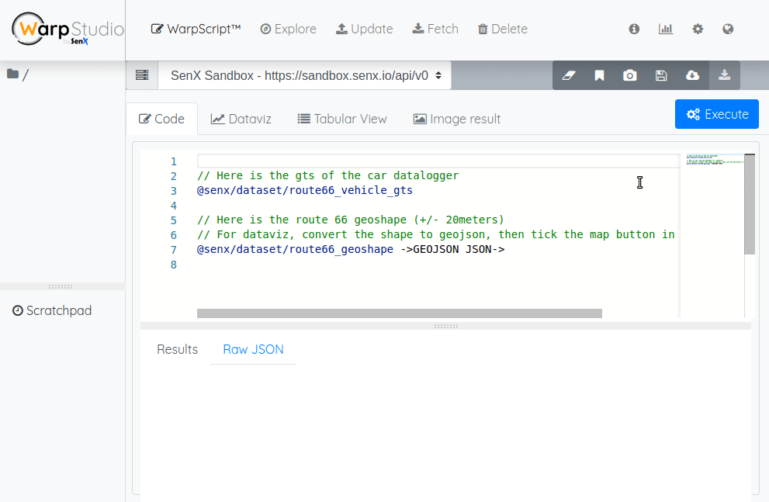769x502 pixels.
Task: Open the WarpScript™ menu item
Action: (x=196, y=29)
